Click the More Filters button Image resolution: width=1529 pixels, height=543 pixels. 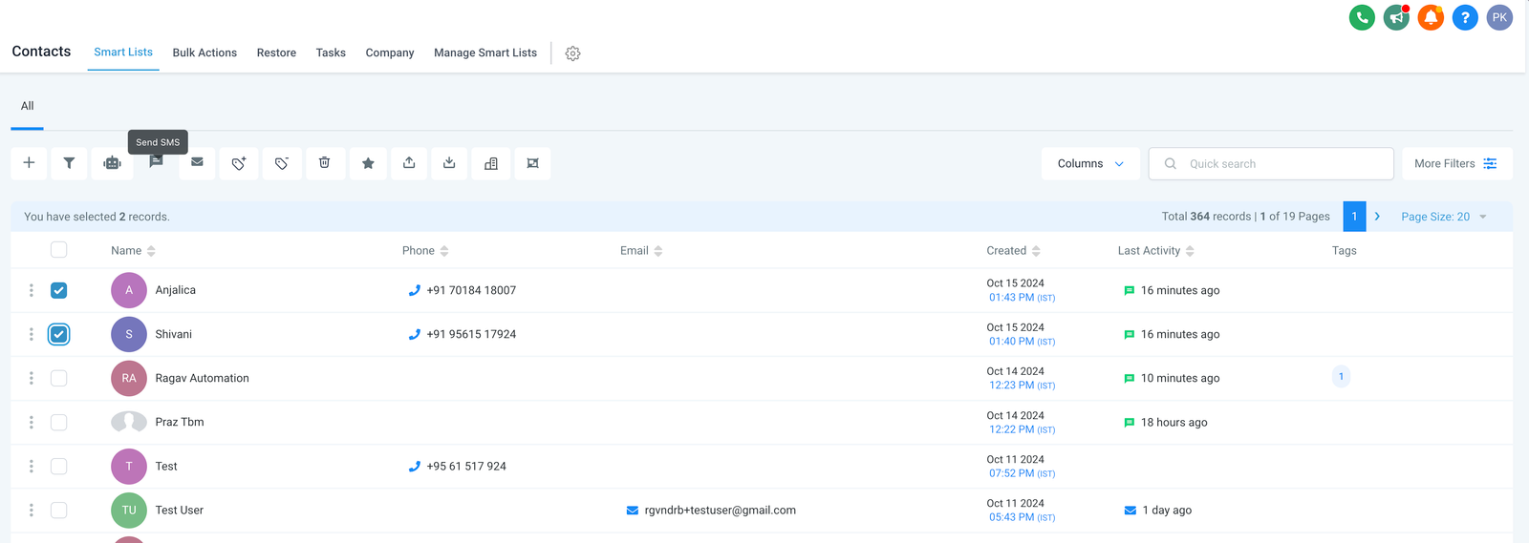click(x=1456, y=164)
